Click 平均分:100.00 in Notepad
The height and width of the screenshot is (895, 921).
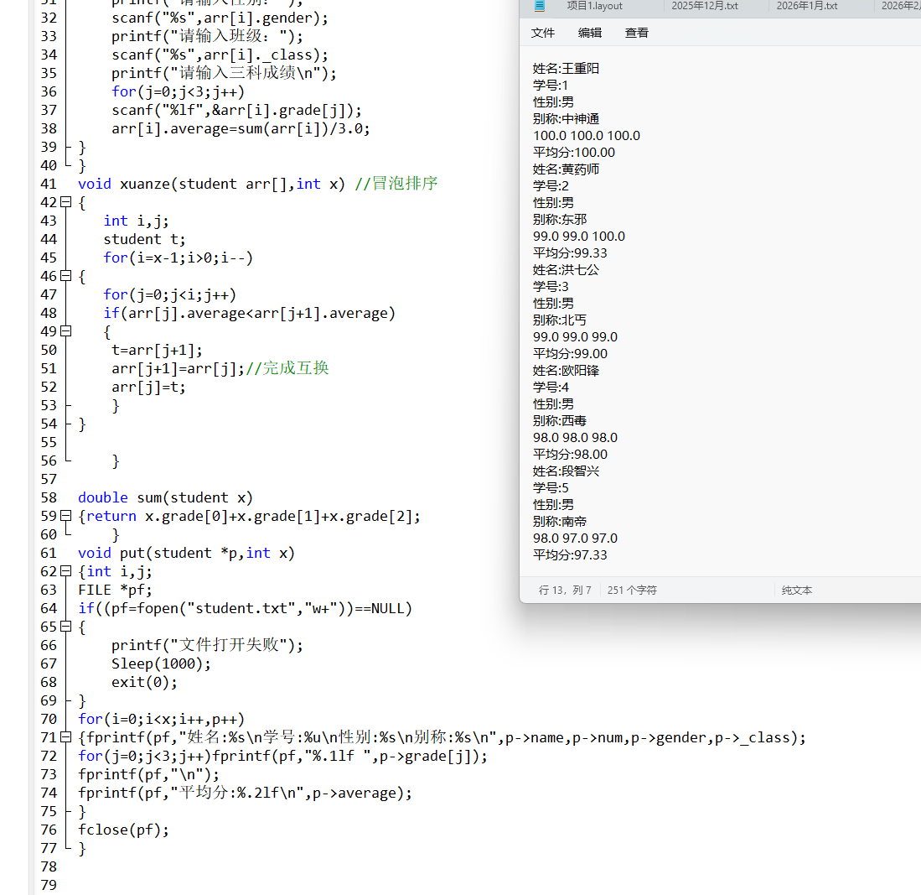pyautogui.click(x=574, y=153)
